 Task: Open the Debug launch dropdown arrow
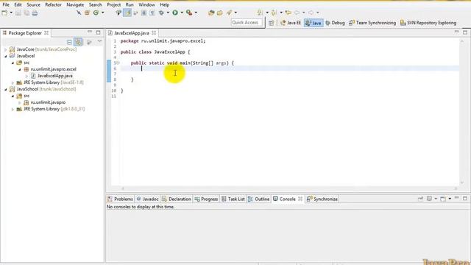click(168, 13)
